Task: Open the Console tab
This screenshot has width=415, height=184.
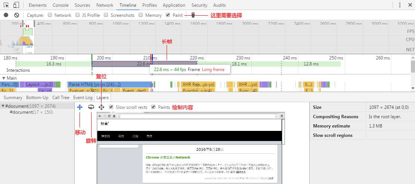Action: pos(61,5)
